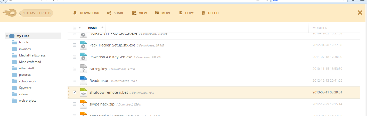Click the Mine craft mod folder icon
This screenshot has height=116, width=367.
click(14, 62)
